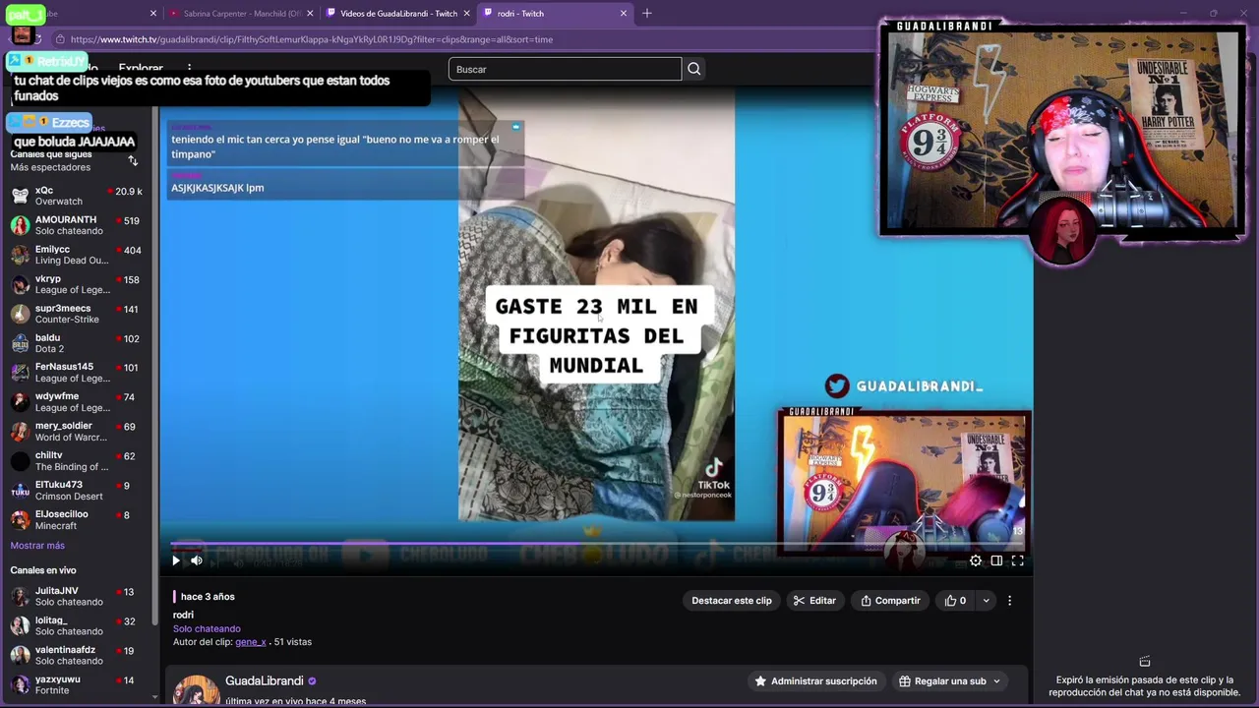Click the verified badge beside GuadaLibrandi

312,680
